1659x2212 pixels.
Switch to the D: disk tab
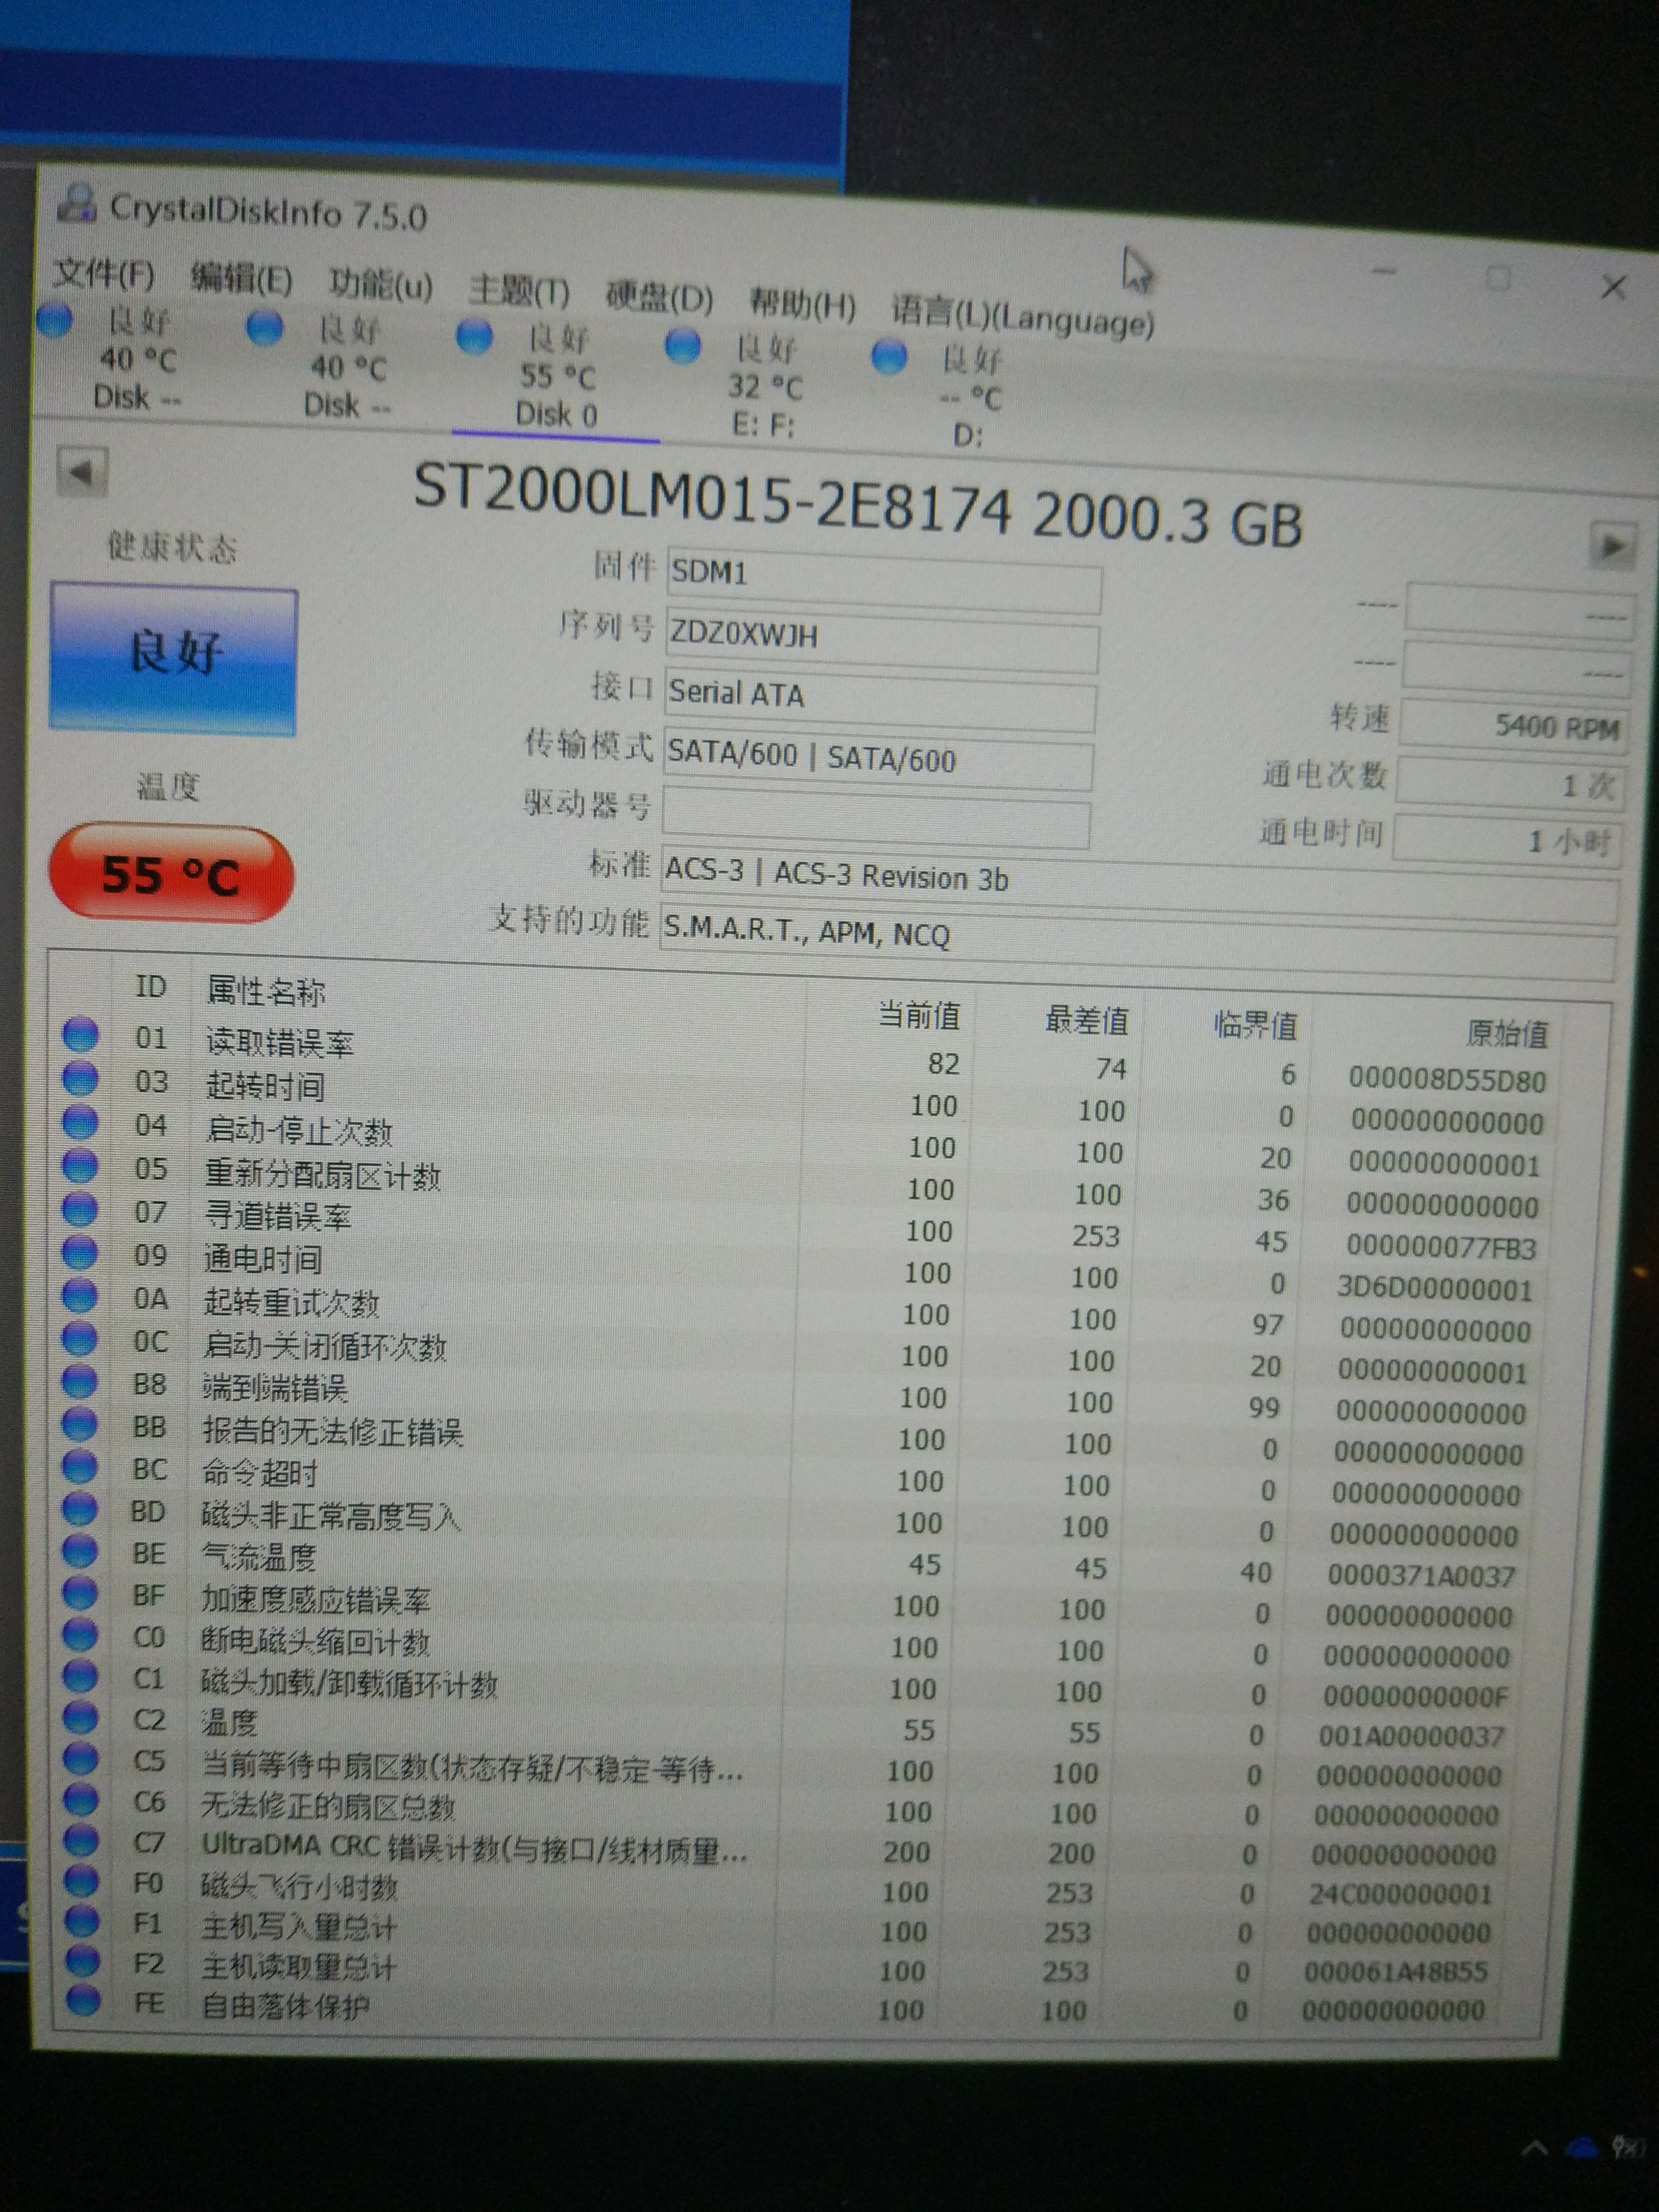pos(968,397)
